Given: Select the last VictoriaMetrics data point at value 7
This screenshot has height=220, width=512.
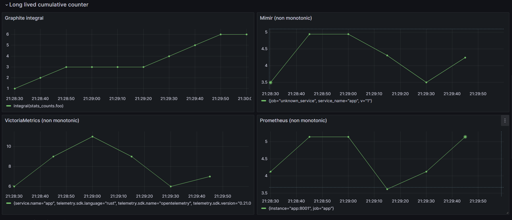Looking at the screenshot, I should pyautogui.click(x=210, y=177).
